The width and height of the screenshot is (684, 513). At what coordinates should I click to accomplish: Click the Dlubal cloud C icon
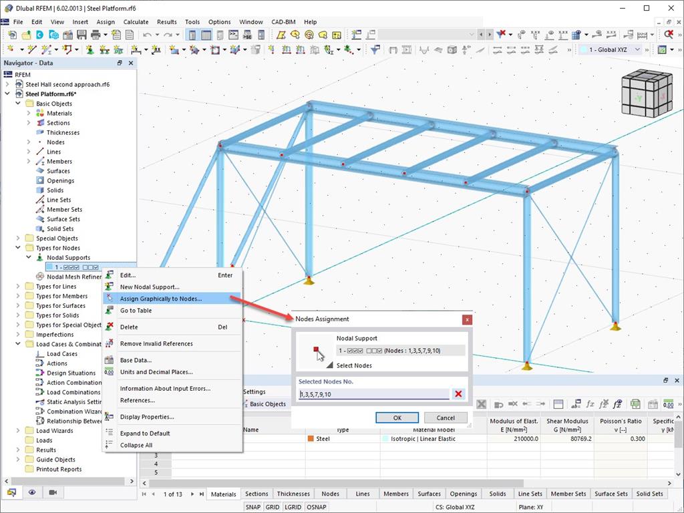(39, 35)
